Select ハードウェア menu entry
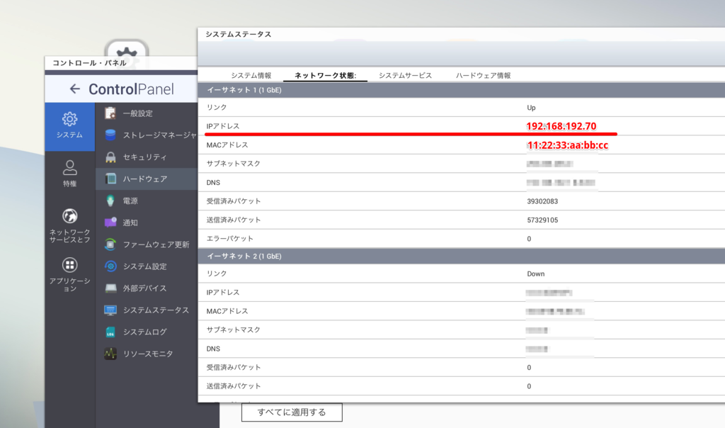This screenshot has height=428, width=725. tap(146, 179)
